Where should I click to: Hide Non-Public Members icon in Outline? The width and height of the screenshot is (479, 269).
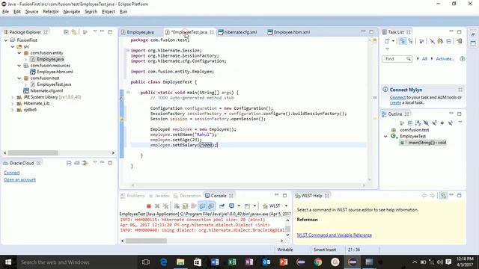point(442,123)
